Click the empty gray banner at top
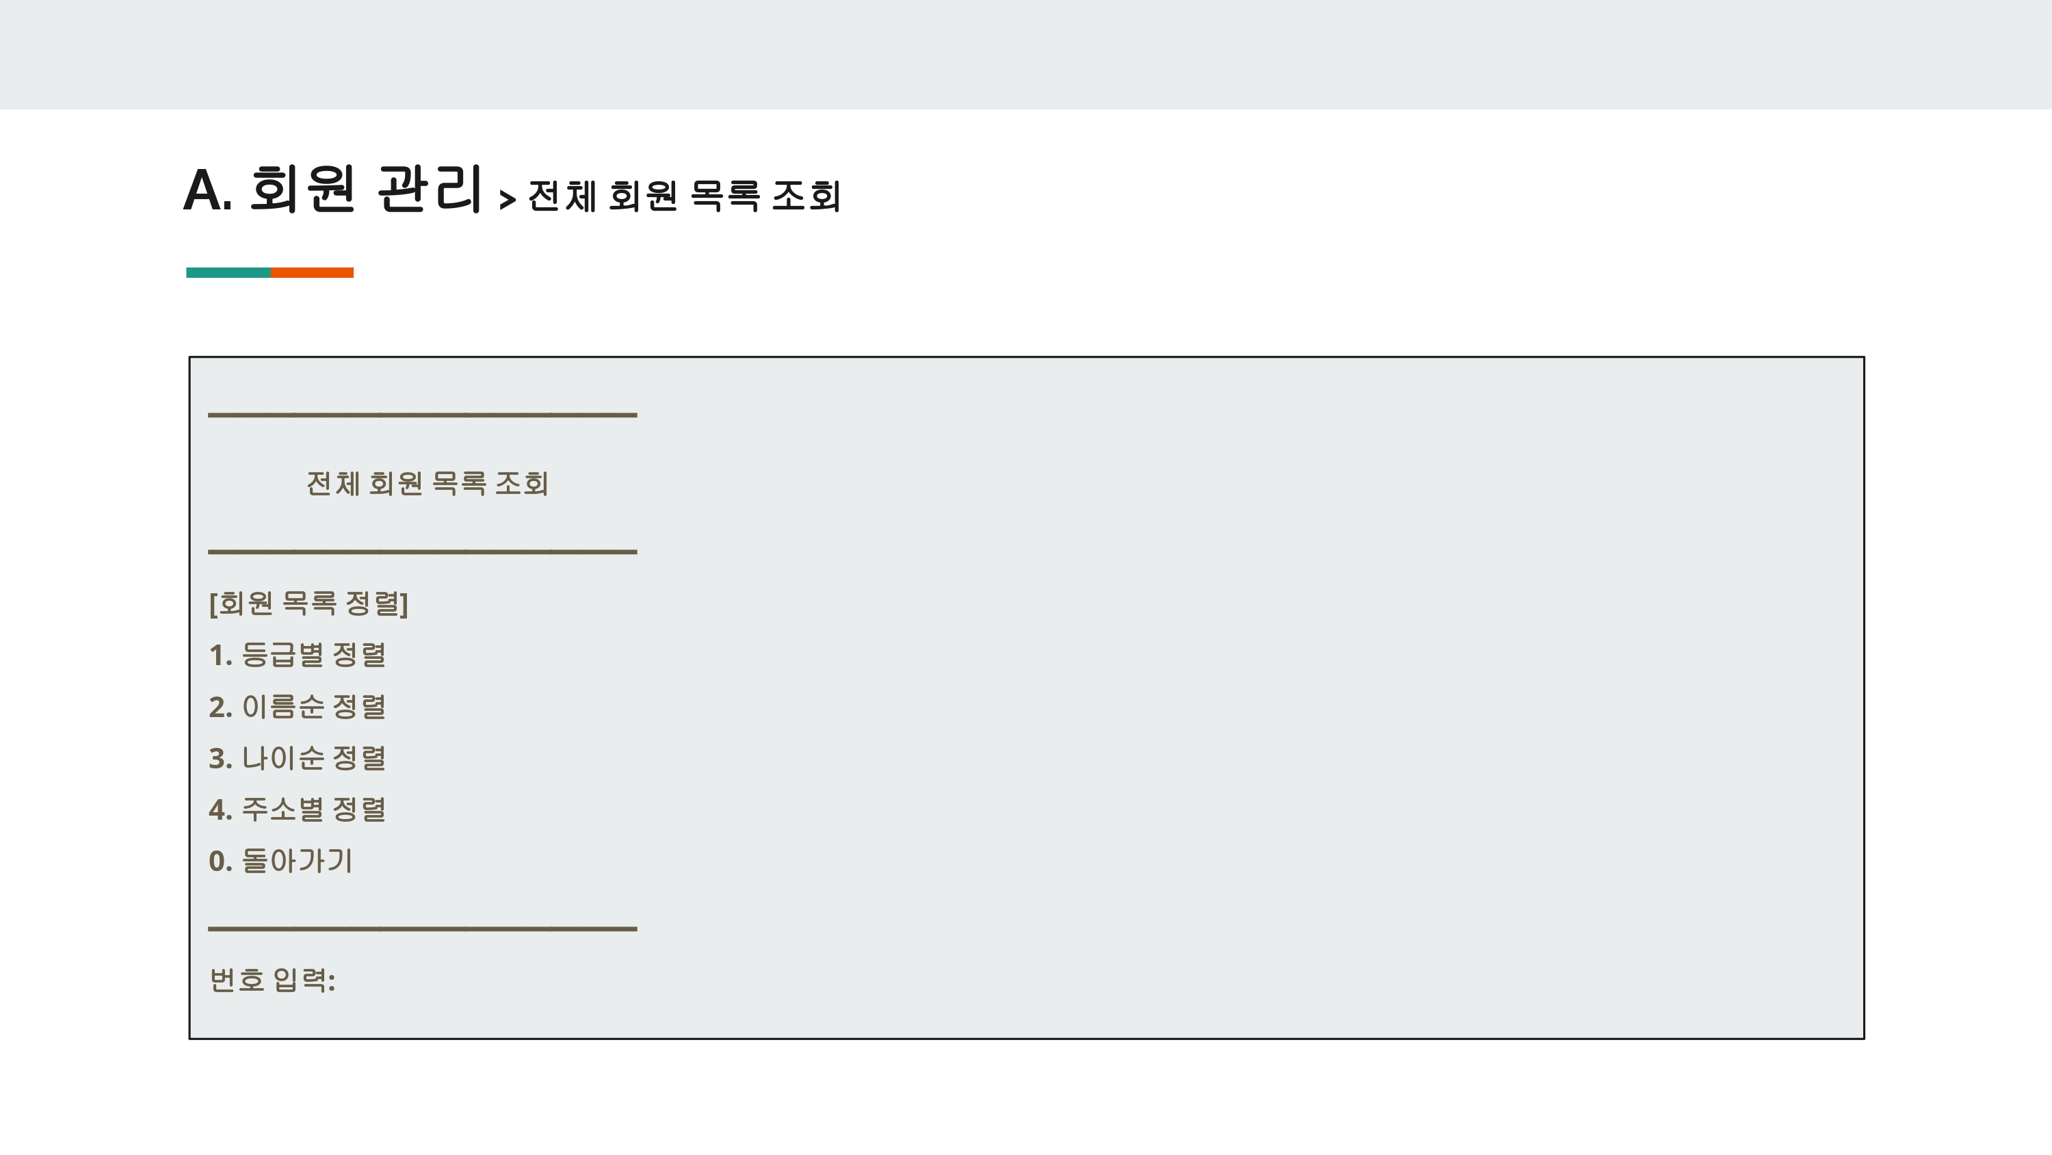The image size is (2052, 1155). [x=1026, y=54]
